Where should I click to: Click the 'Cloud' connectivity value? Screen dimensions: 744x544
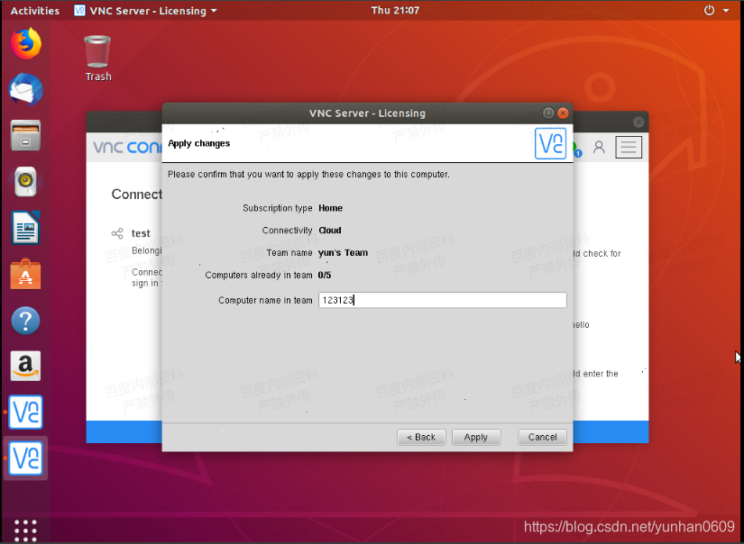tap(330, 231)
